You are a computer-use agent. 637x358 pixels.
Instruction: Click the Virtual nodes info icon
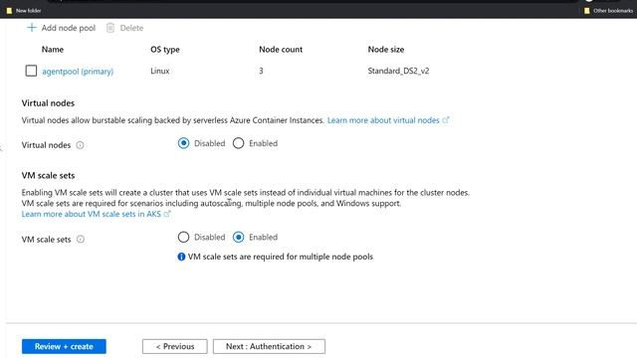point(80,145)
